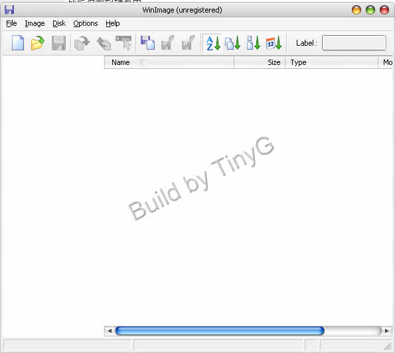
Task: Click the WinImage floppy title bar icon
Action: [x=9, y=10]
